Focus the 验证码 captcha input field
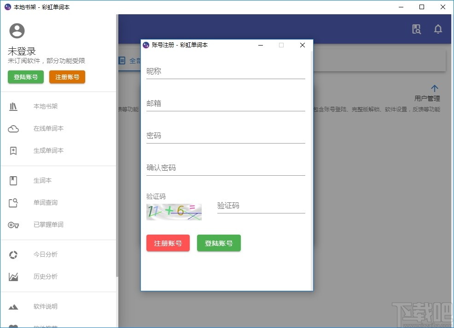 pyautogui.click(x=261, y=206)
